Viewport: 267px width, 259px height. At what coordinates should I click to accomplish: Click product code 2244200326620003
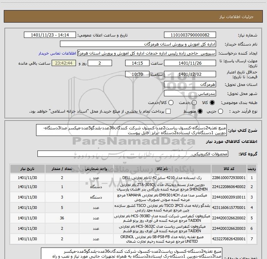(229, 228)
